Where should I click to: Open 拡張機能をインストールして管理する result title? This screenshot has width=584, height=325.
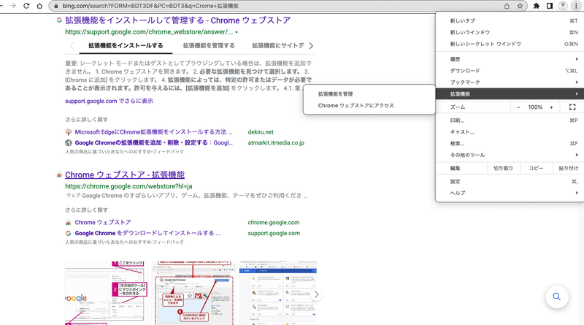point(177,20)
